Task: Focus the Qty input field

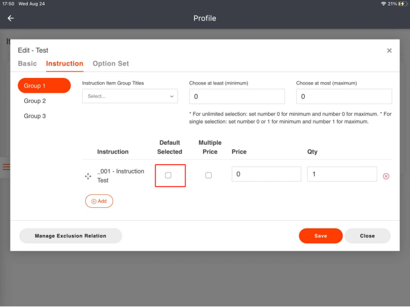Action: click(x=341, y=174)
